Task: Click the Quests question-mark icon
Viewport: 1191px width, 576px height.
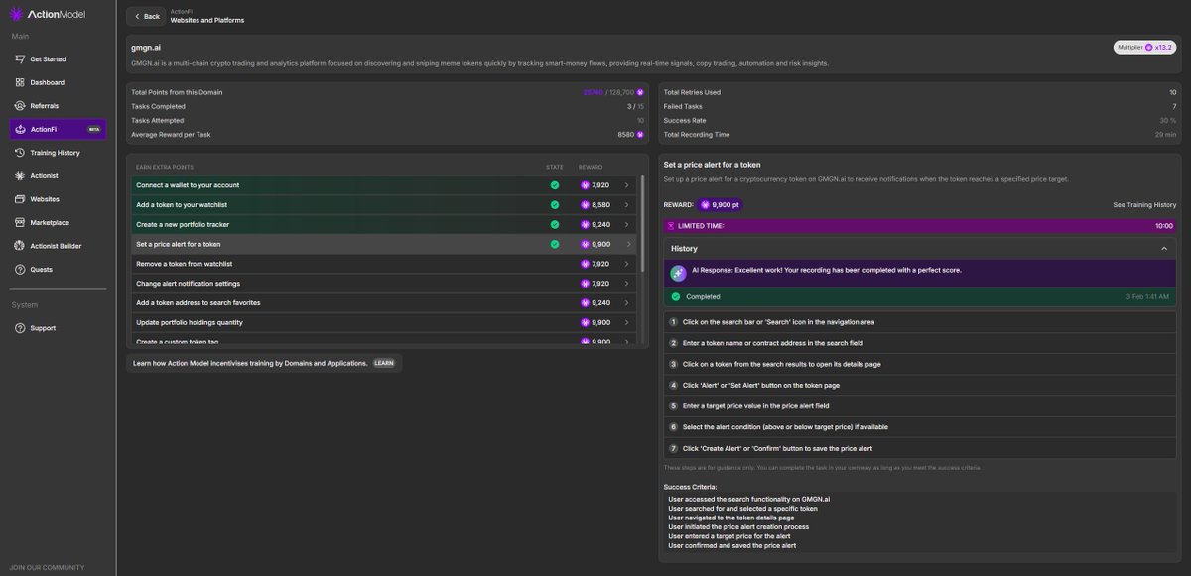Action: (x=21, y=269)
